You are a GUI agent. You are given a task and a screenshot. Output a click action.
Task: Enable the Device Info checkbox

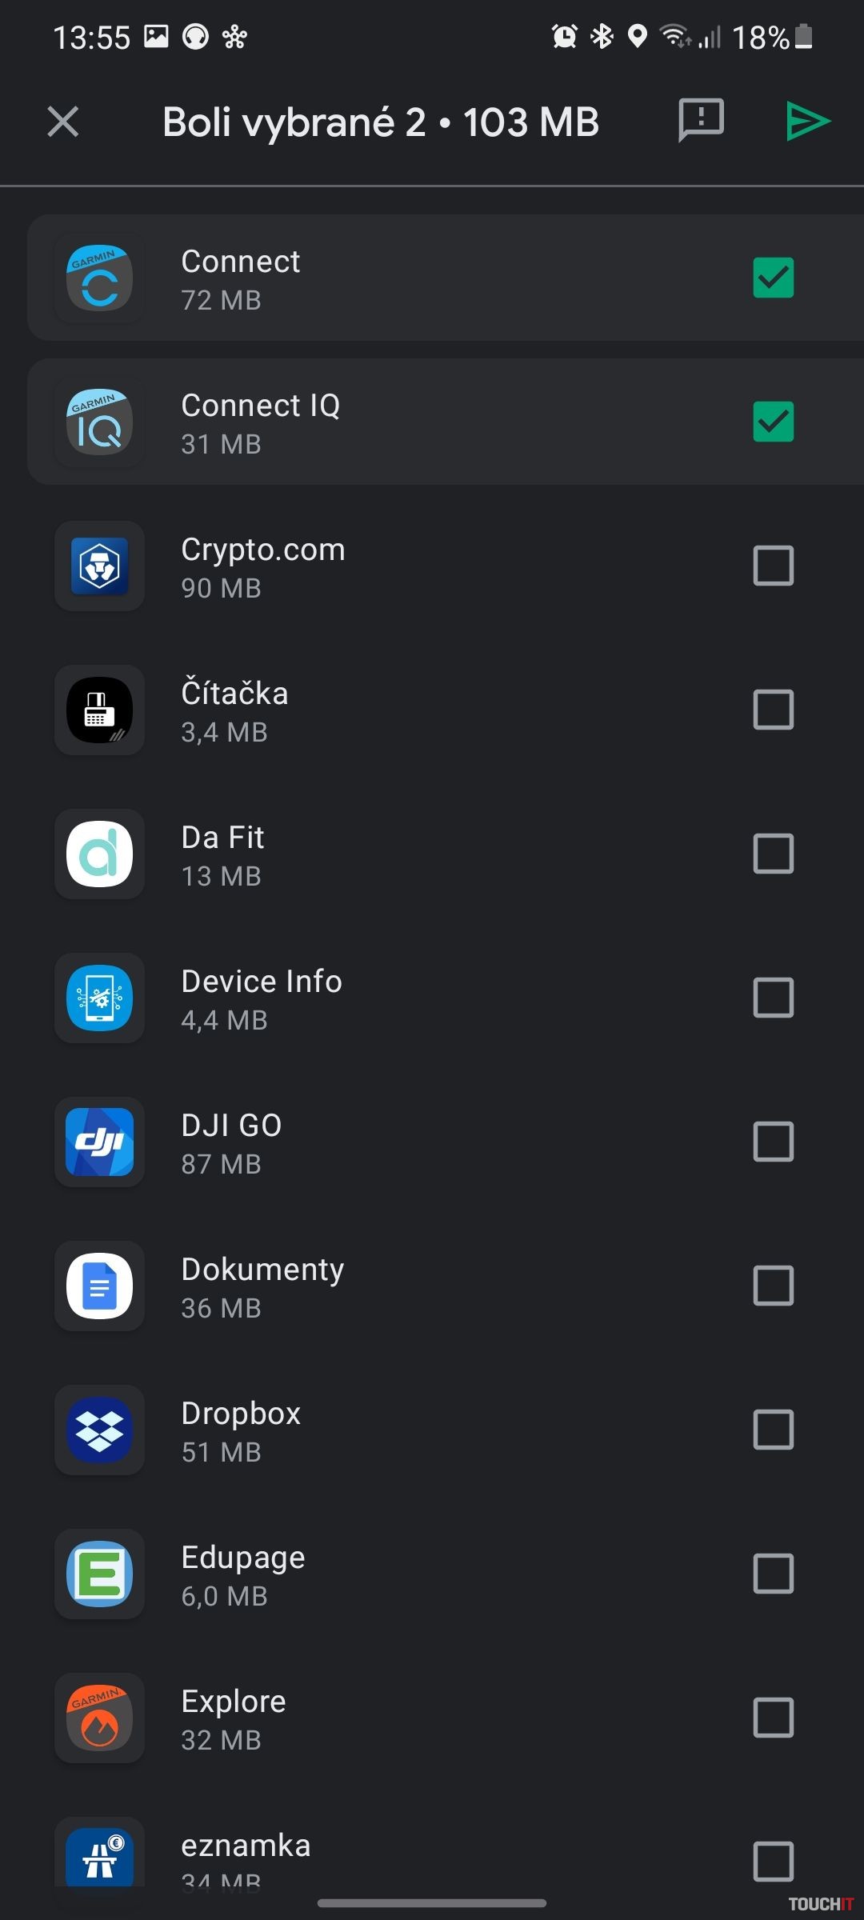[773, 998]
